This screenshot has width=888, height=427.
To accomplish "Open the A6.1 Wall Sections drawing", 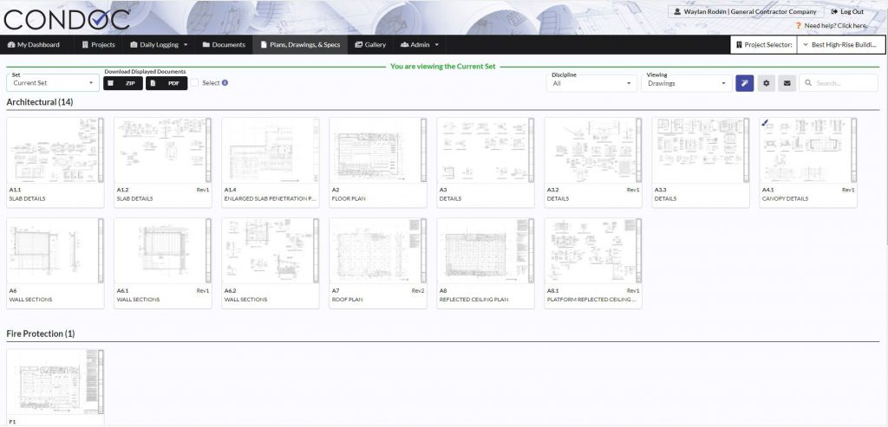I will [x=162, y=263].
